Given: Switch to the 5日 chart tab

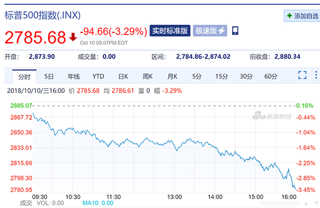Looking at the screenshot, I should coord(49,77).
